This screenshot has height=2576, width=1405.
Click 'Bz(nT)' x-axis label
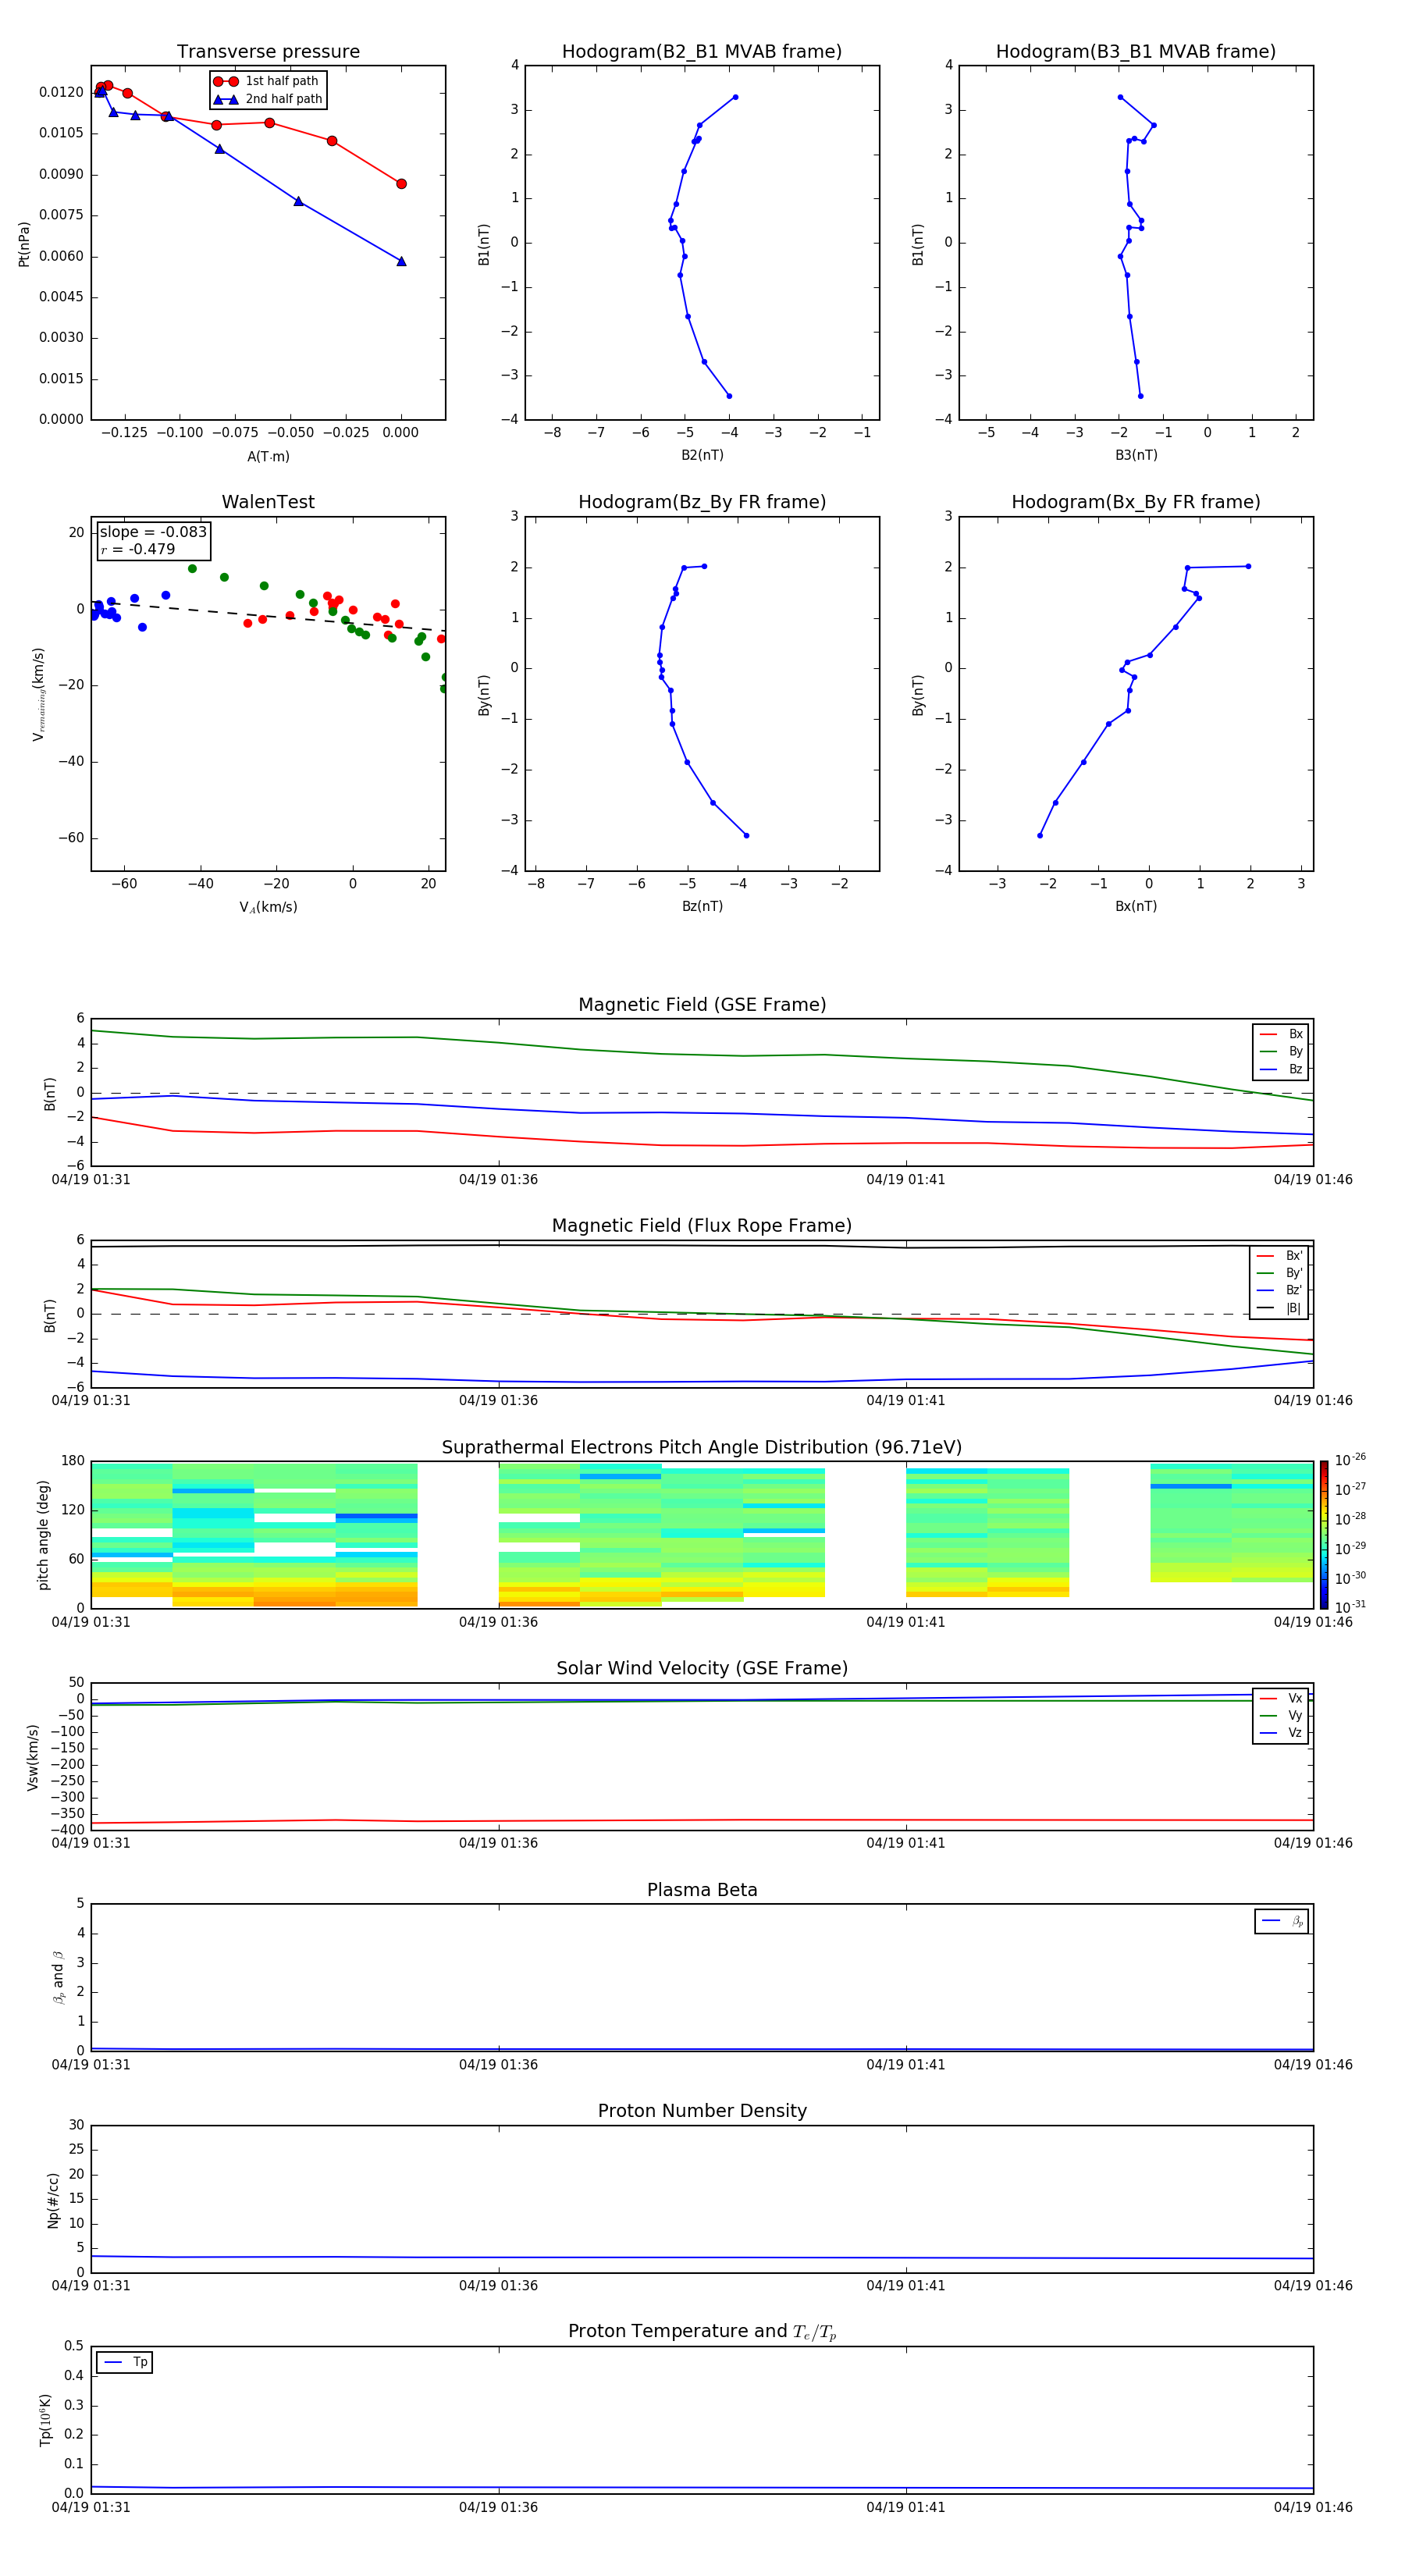[702, 906]
